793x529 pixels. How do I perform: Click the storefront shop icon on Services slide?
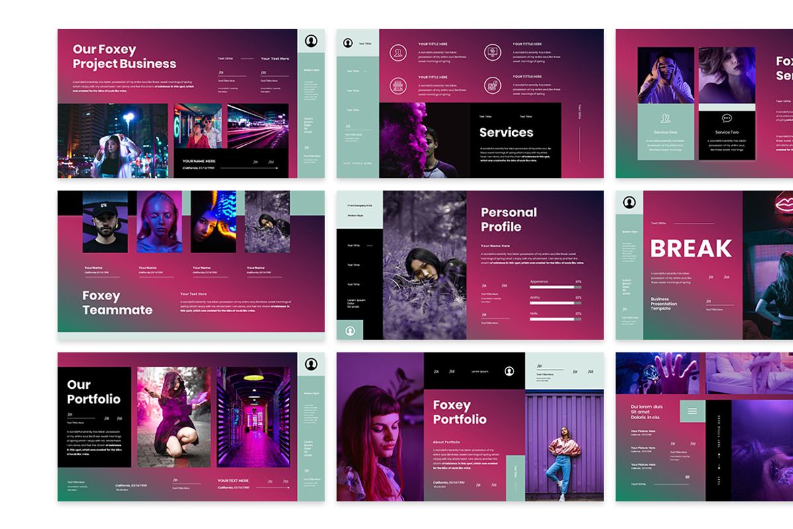click(x=398, y=85)
